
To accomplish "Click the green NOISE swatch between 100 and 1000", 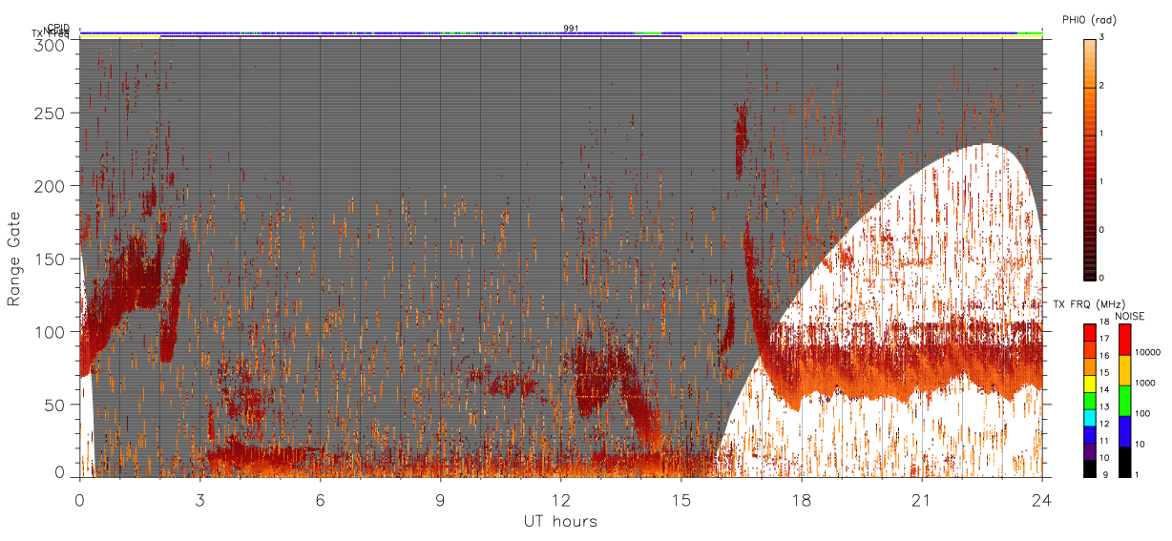I will pyautogui.click(x=1124, y=401).
